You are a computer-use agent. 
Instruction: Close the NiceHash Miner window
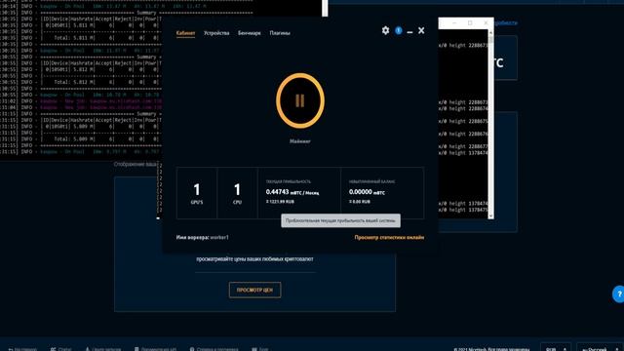(x=421, y=30)
